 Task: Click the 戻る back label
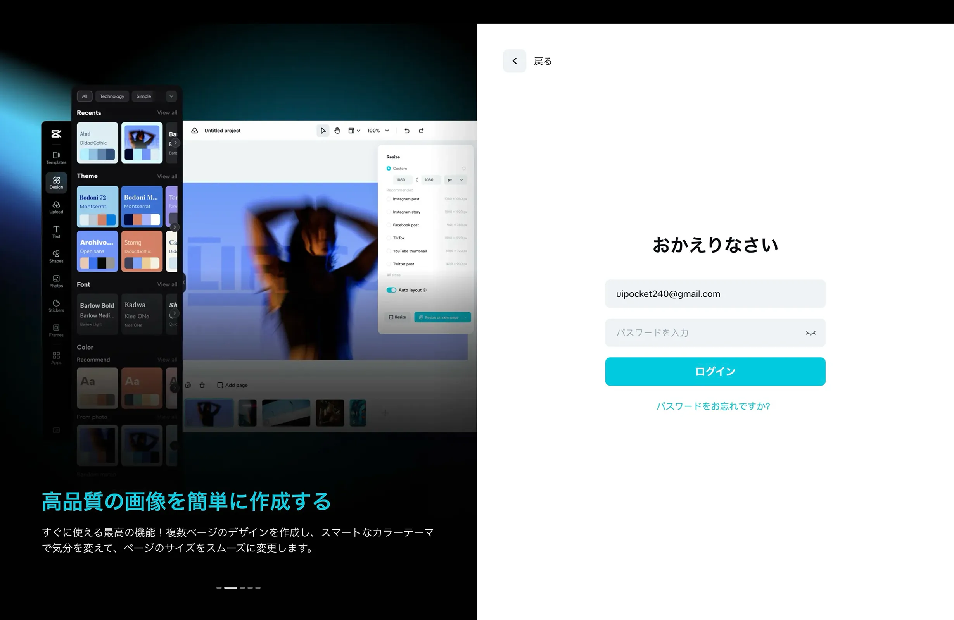[543, 61]
